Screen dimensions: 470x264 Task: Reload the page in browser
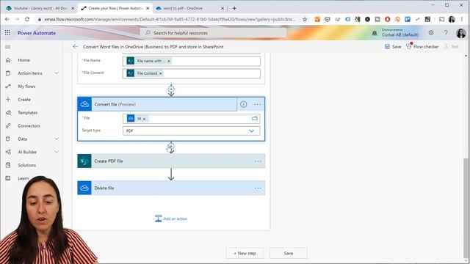(27, 19)
